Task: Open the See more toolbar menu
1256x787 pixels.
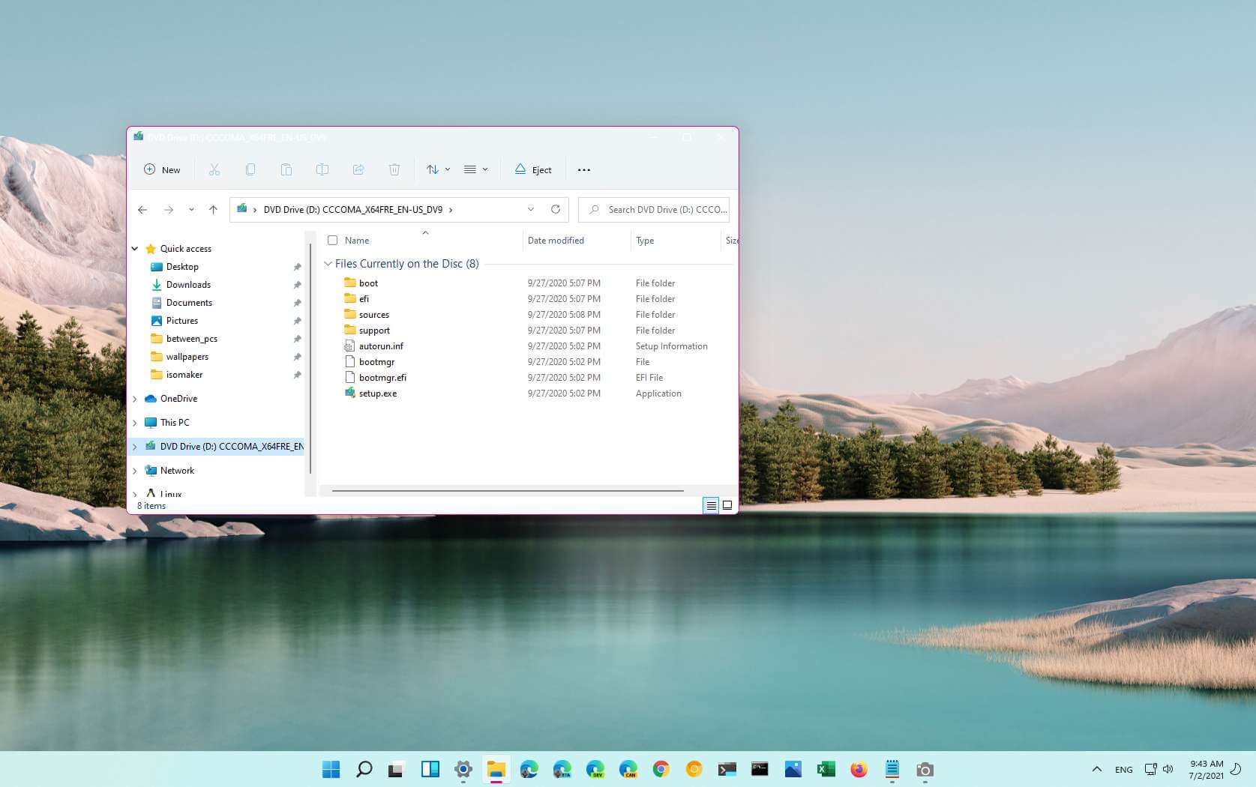Action: [x=584, y=169]
